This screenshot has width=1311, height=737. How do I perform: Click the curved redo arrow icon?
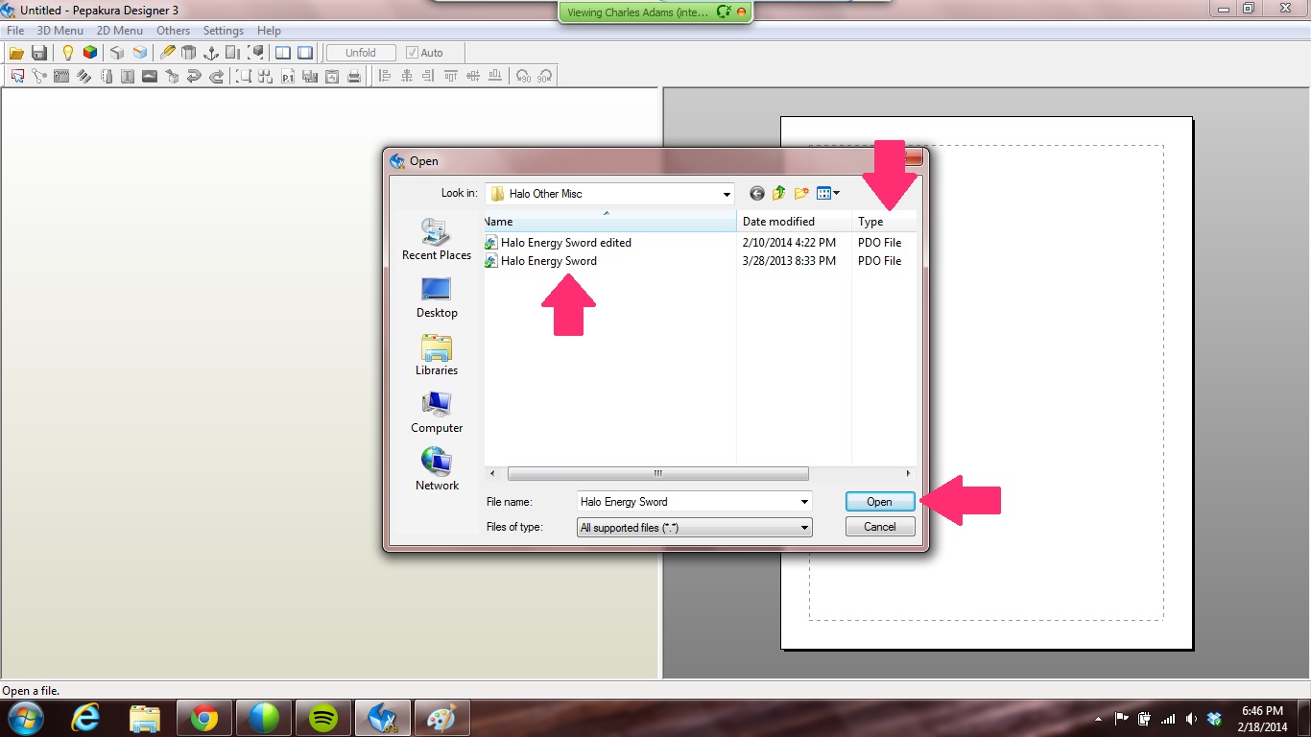pos(216,77)
